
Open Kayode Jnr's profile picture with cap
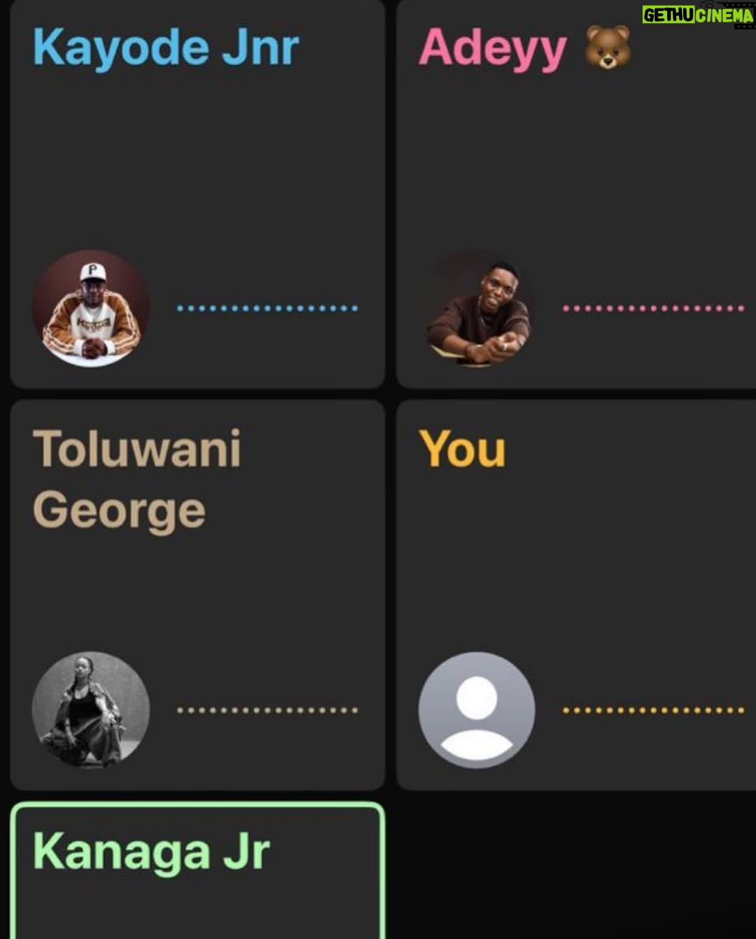(91, 309)
